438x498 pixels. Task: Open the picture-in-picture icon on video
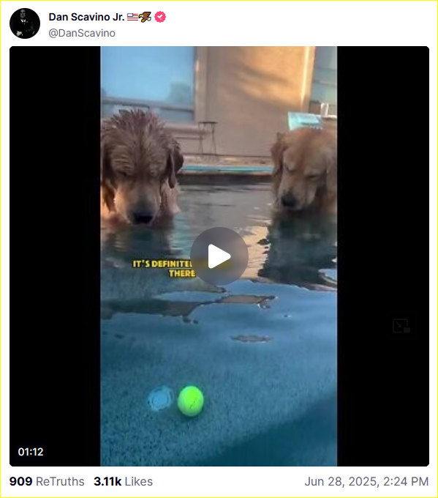pos(401,326)
